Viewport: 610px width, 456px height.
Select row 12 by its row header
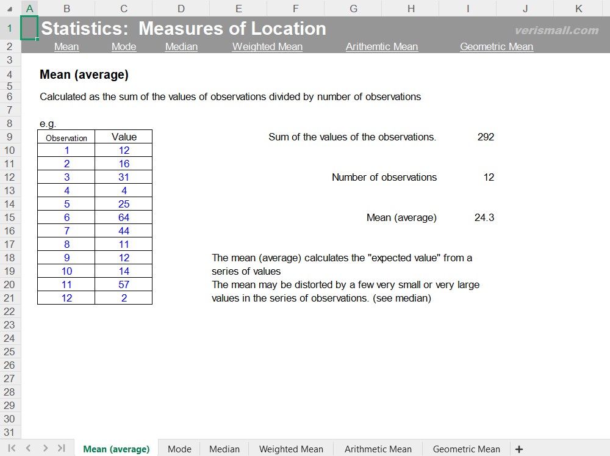(x=9, y=177)
